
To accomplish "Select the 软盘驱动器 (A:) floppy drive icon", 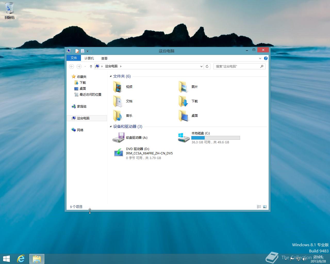I will tap(118, 138).
